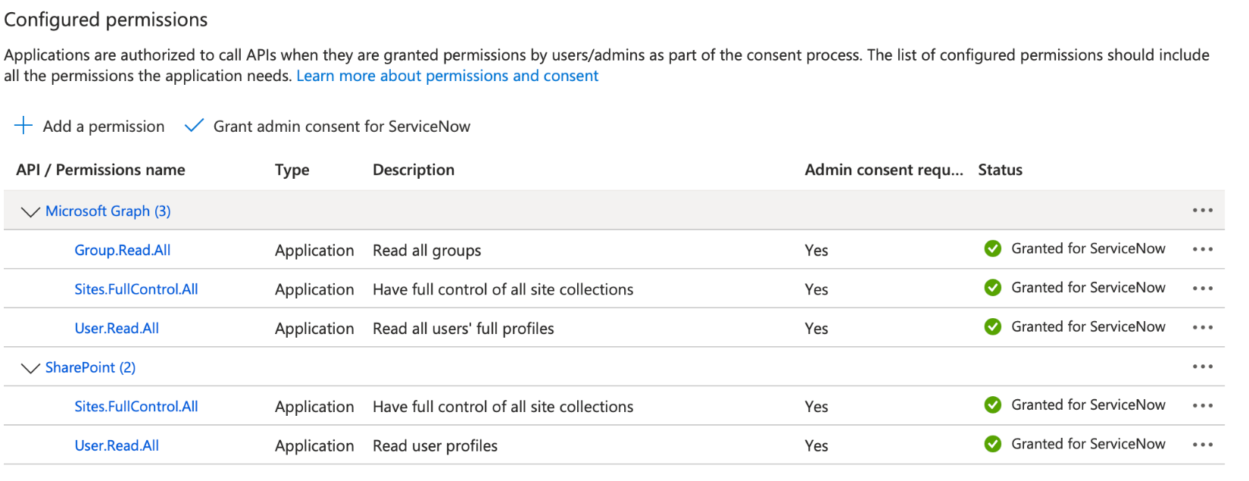Click the Configured permissions heading

pos(106,20)
